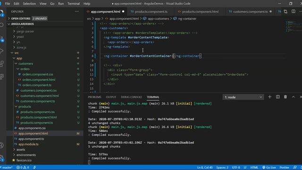The image size is (302, 170).
Task: Click Ln 8, Col 40 cursor position
Action: [x=205, y=168]
